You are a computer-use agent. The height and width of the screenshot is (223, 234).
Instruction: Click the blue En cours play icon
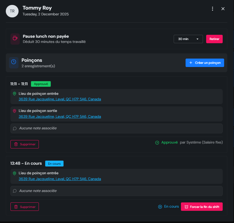pos(160,207)
